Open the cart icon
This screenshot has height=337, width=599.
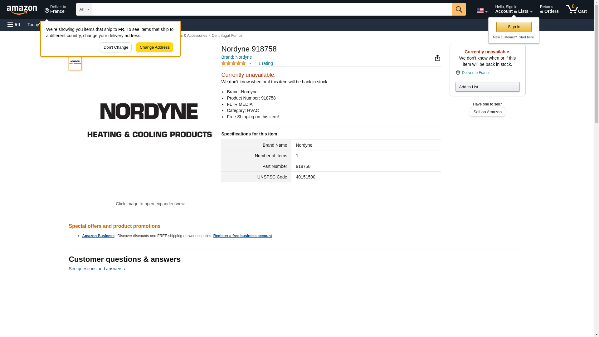click(x=576, y=9)
